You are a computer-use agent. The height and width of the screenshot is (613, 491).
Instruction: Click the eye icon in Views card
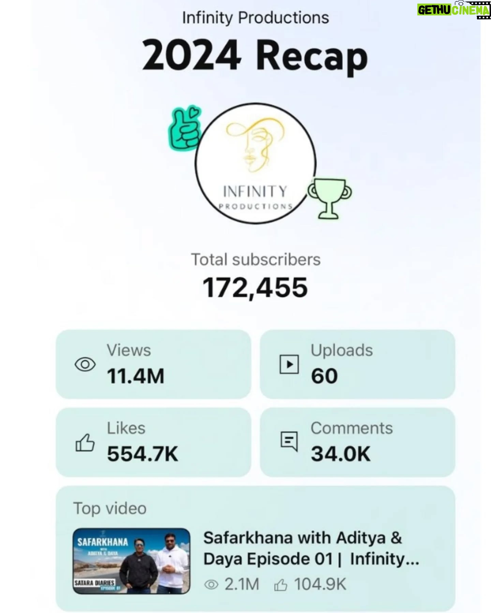[x=85, y=364]
